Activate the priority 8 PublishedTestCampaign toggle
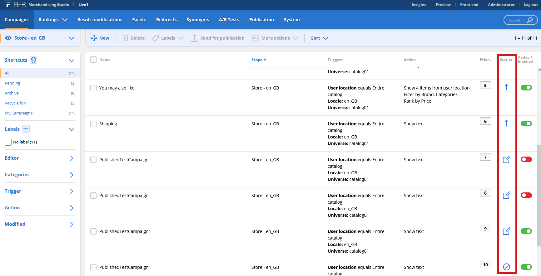The width and height of the screenshot is (541, 276). tap(526, 195)
